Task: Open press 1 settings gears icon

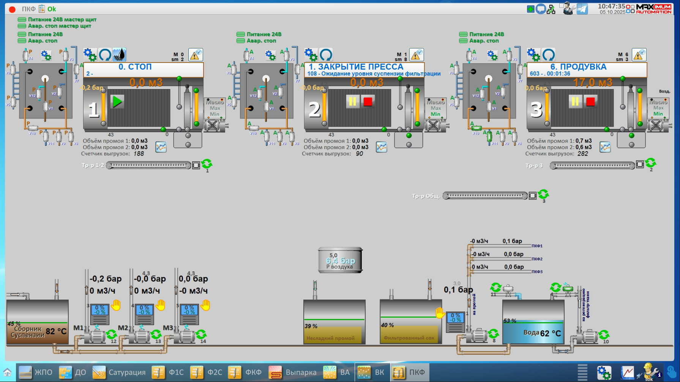Action: pyautogui.click(x=90, y=55)
